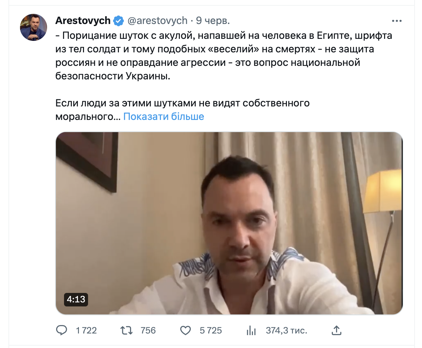The height and width of the screenshot is (348, 422).
Task: Like the tweet with the heart icon
Action: 185,330
